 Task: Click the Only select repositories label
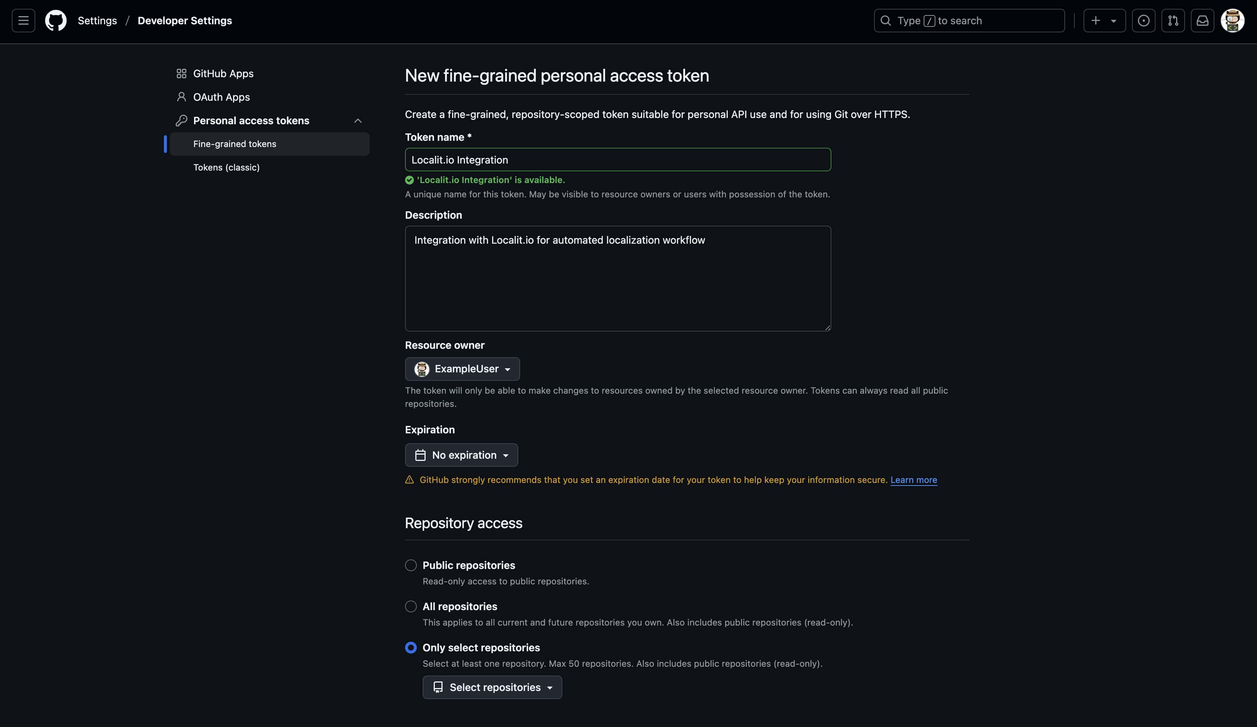tap(481, 647)
